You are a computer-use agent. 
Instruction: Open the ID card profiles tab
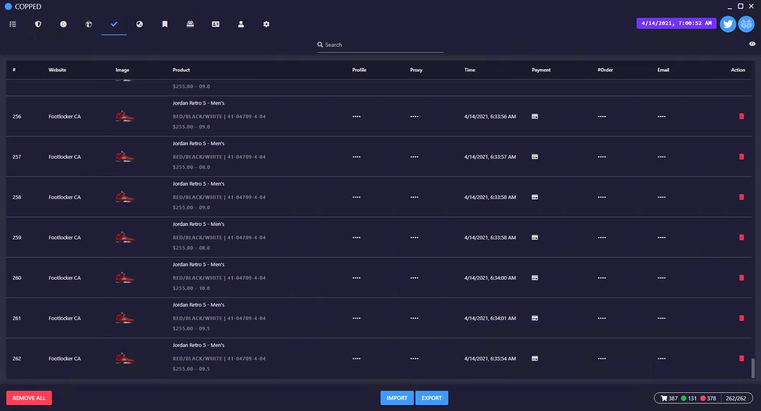216,24
